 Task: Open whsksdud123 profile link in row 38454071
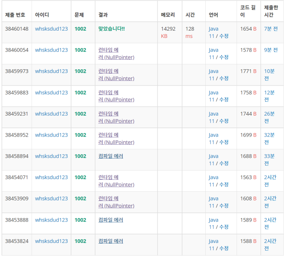(x=51, y=178)
